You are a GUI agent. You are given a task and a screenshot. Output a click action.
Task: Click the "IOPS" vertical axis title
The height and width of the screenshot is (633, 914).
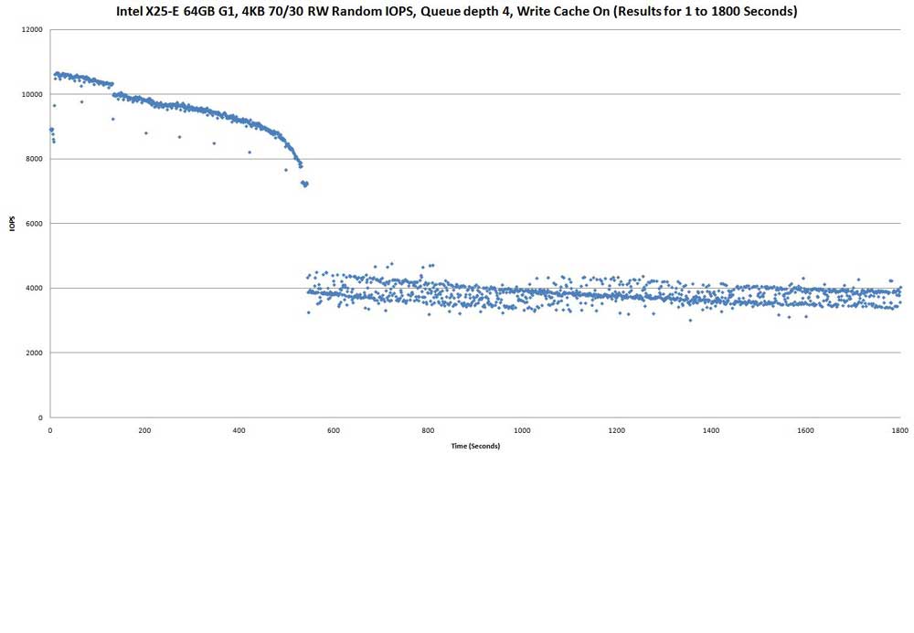(12, 224)
